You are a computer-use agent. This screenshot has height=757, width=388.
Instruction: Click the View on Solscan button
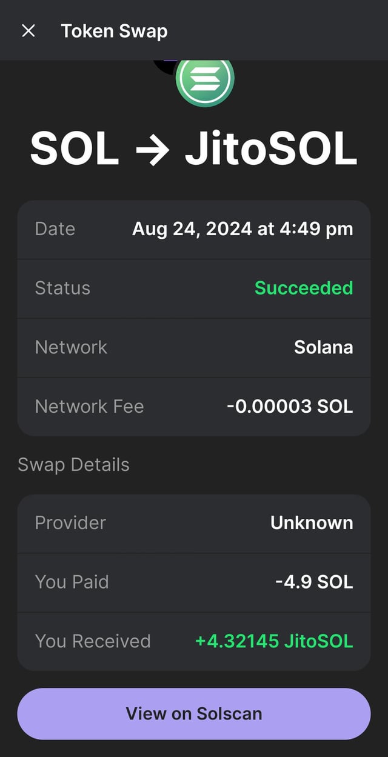coord(193,713)
